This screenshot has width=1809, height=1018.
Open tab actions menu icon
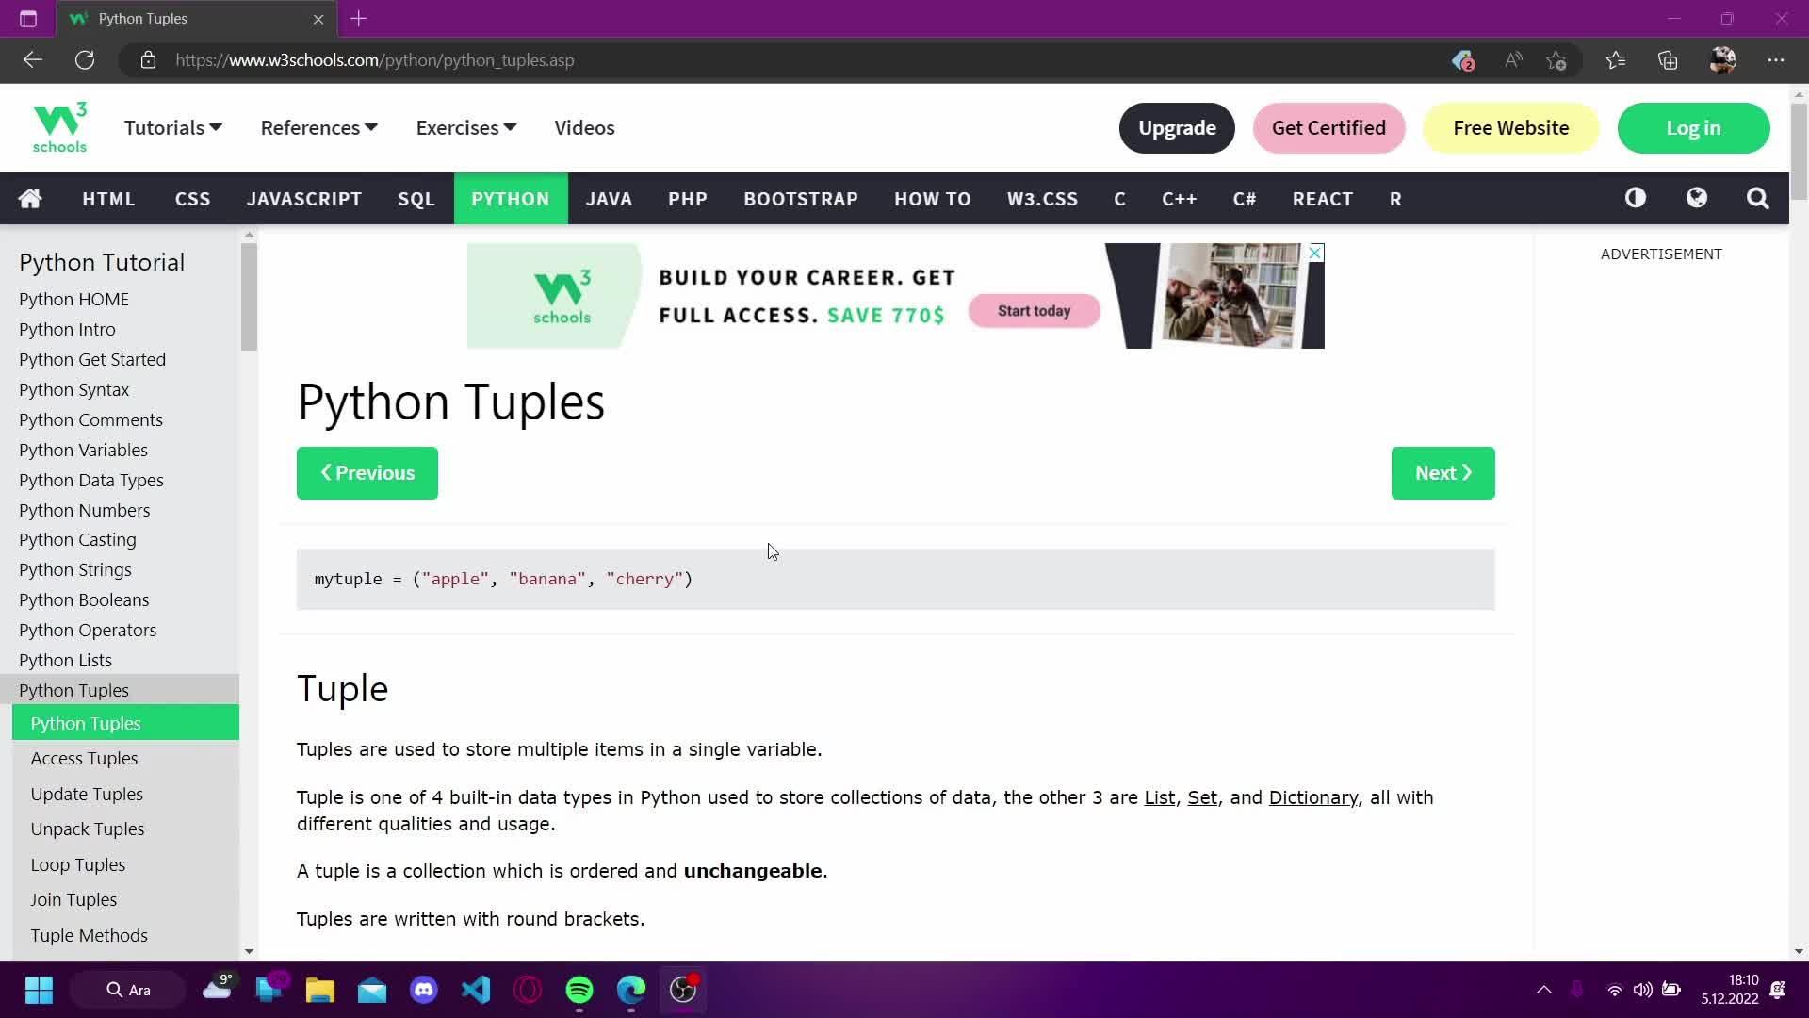point(28,19)
